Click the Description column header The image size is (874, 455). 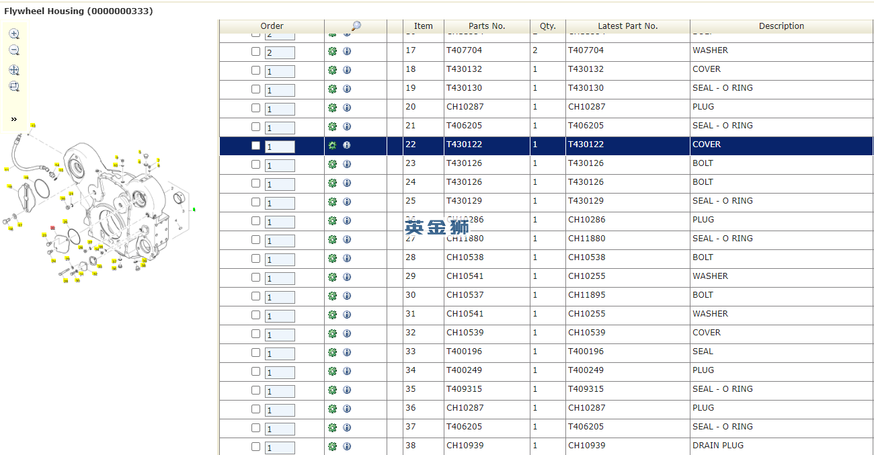click(x=781, y=26)
